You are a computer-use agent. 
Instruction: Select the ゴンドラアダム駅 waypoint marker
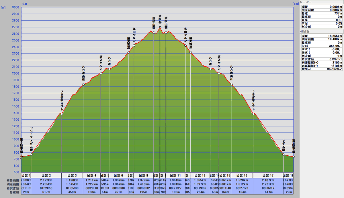pyautogui.click(x=31, y=155)
